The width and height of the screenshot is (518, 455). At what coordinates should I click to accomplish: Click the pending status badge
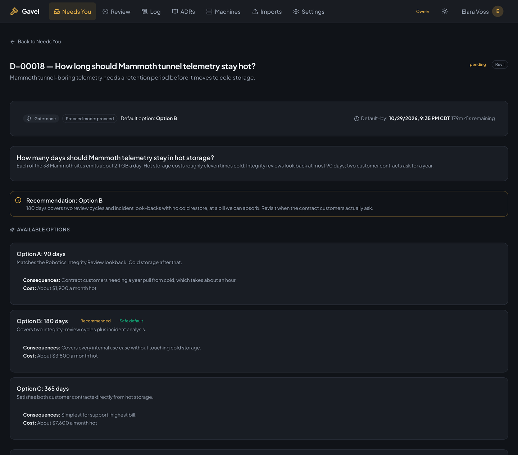(x=478, y=65)
